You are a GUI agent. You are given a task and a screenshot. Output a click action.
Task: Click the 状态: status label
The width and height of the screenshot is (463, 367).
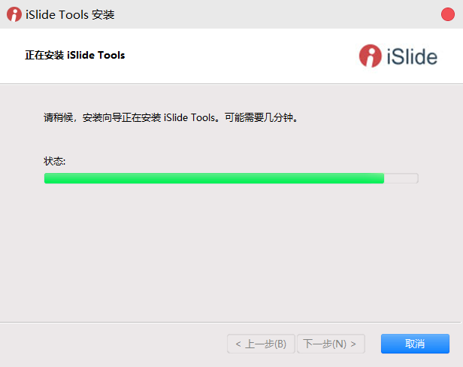point(55,161)
